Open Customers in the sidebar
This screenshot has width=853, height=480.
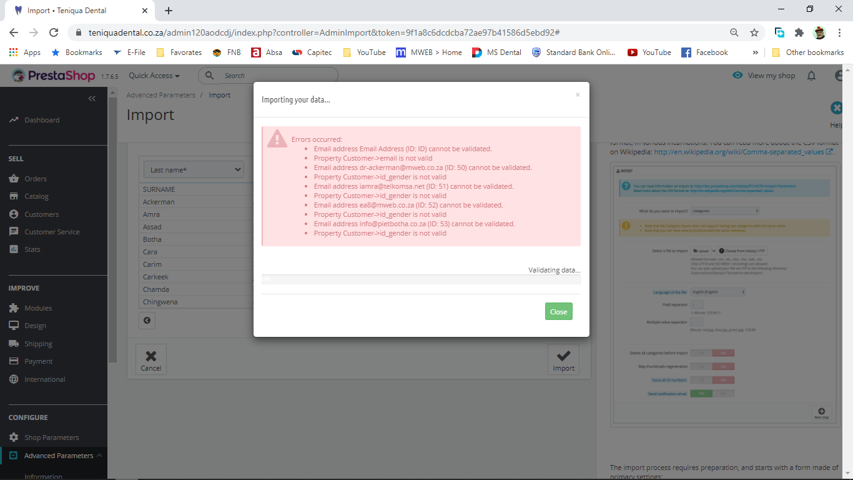[41, 214]
